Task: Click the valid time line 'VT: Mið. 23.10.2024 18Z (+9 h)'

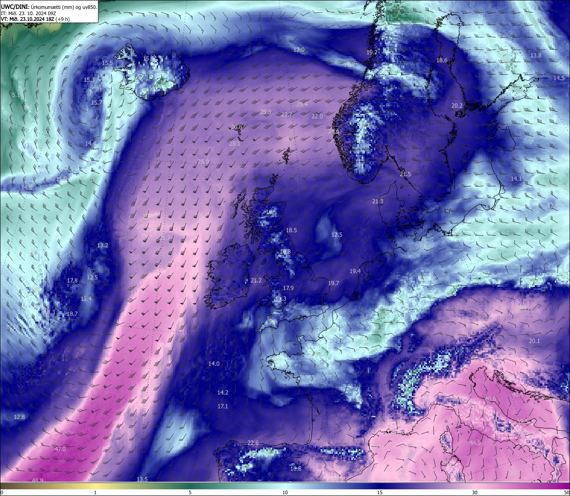Action: pyautogui.click(x=35, y=19)
